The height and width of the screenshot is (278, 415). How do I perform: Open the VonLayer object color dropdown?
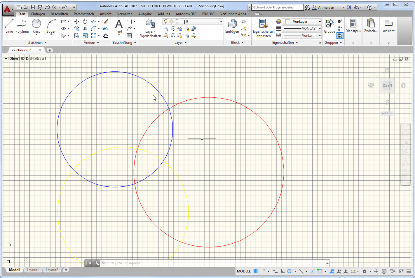tap(303, 22)
